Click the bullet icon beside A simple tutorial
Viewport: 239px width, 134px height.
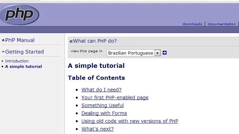(x=2, y=66)
